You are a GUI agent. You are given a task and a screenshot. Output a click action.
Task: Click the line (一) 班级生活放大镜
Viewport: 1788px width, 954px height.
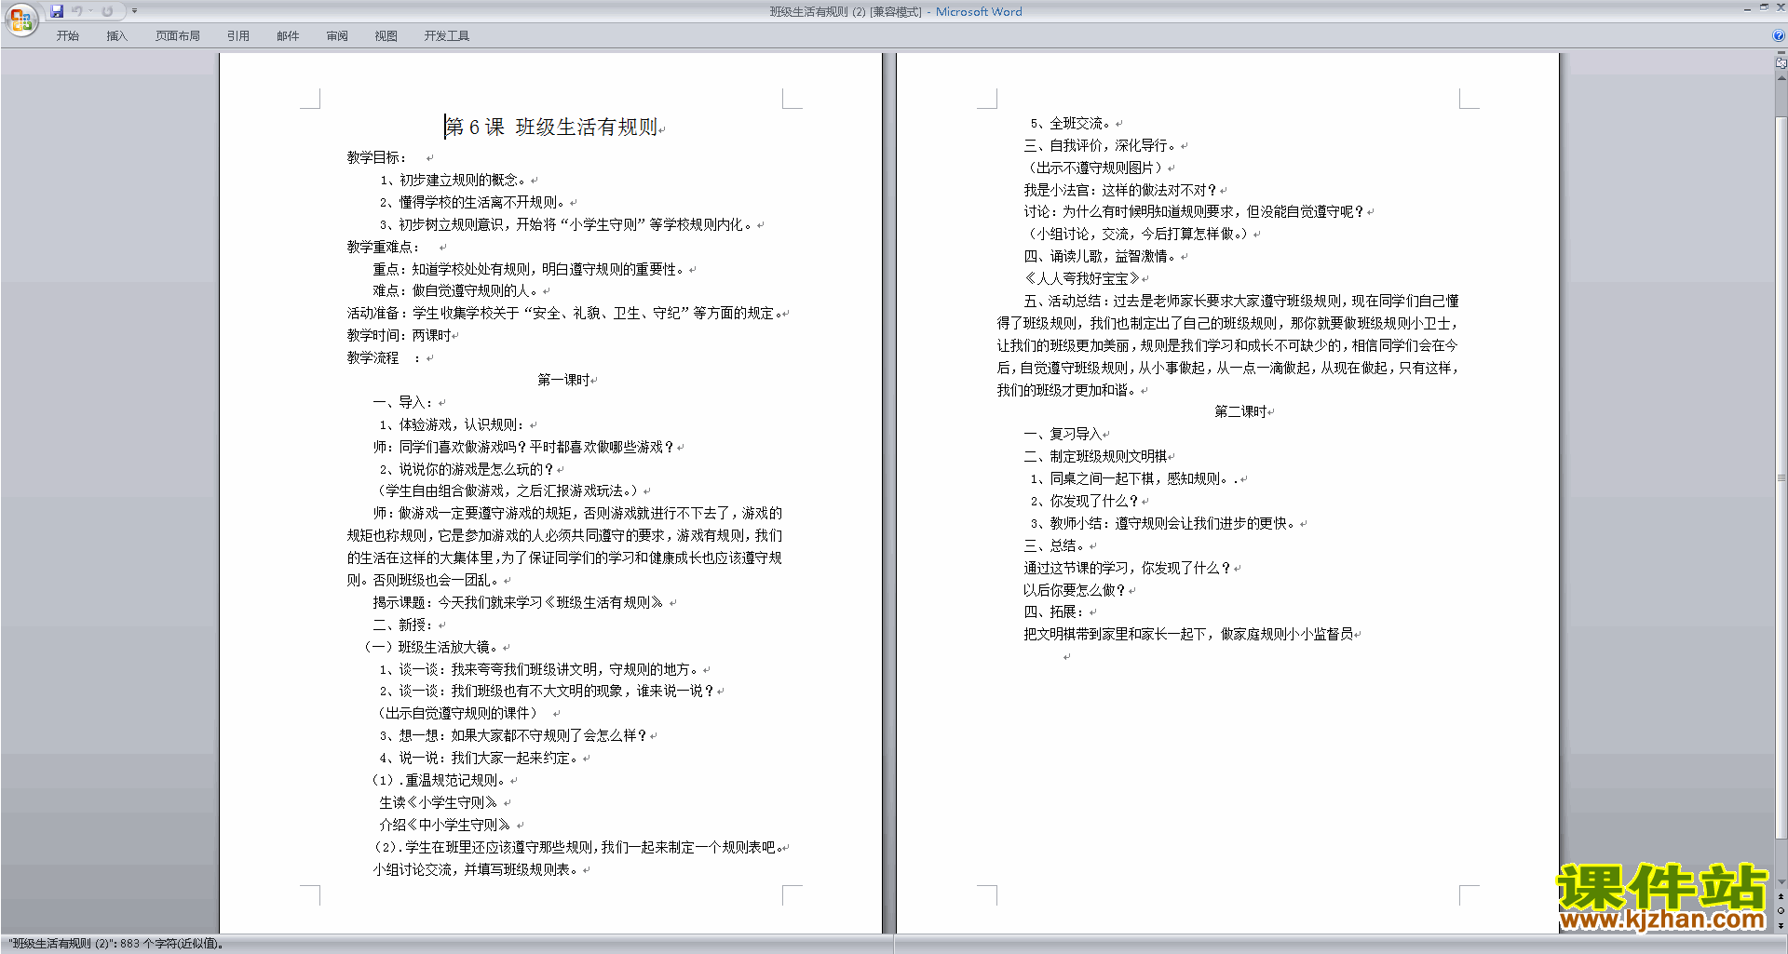pos(431,647)
